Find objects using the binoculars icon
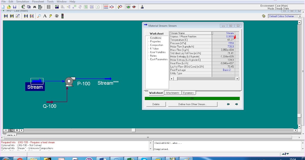 pos(34,7)
